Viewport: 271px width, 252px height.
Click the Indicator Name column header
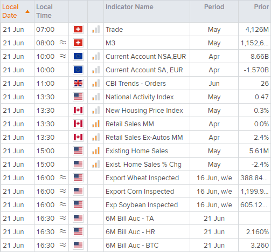click(129, 7)
